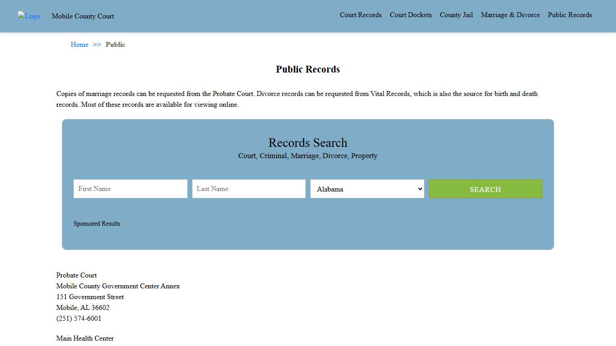Click inside the Last Name field

coord(248,189)
